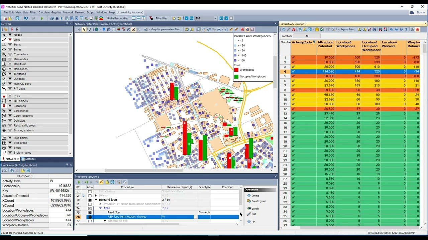Click the filter icon beside Zones
The height and width of the screenshot is (240, 428).
coord(10,49)
